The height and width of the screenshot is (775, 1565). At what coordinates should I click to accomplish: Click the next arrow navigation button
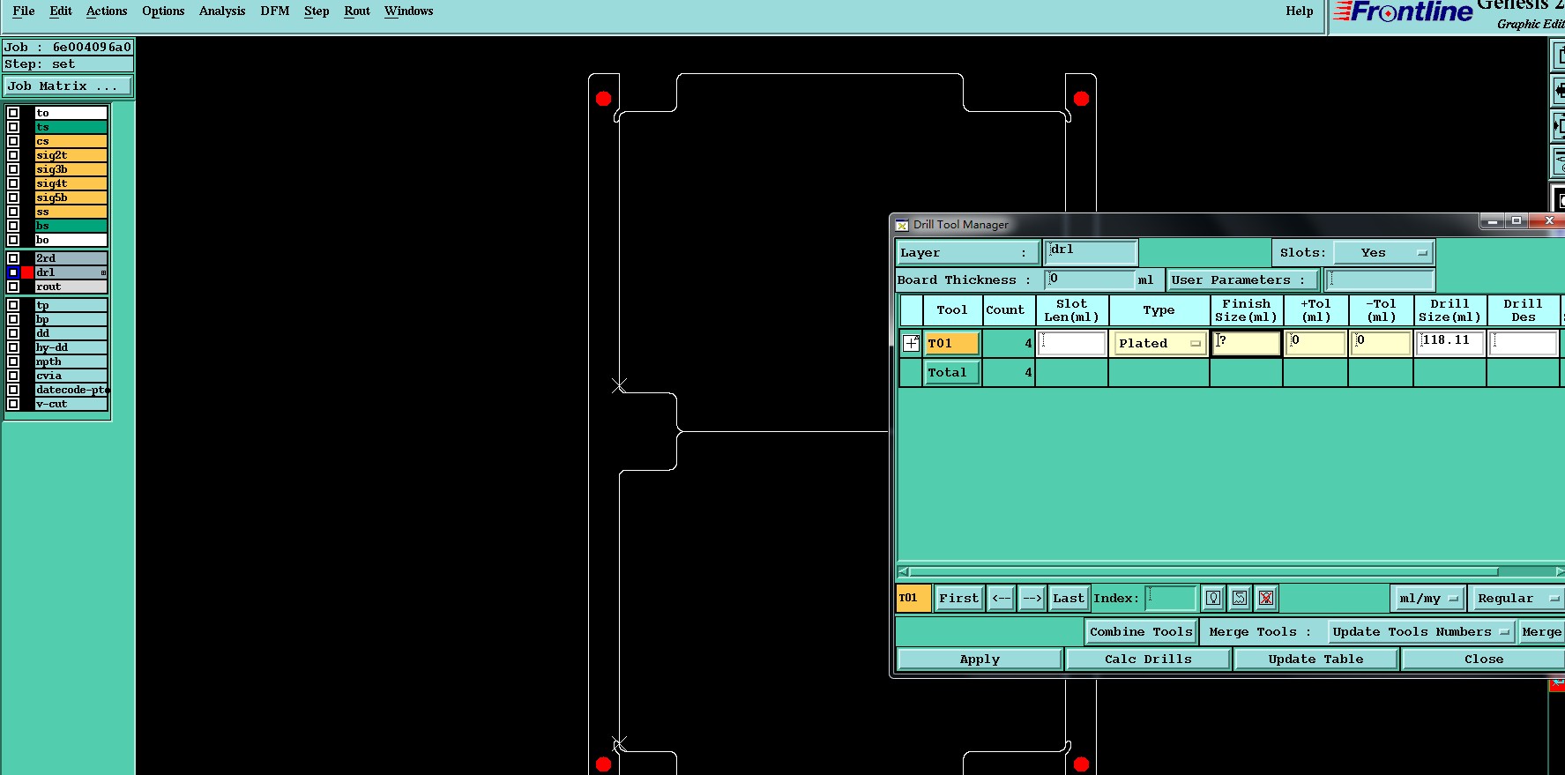(x=1032, y=598)
